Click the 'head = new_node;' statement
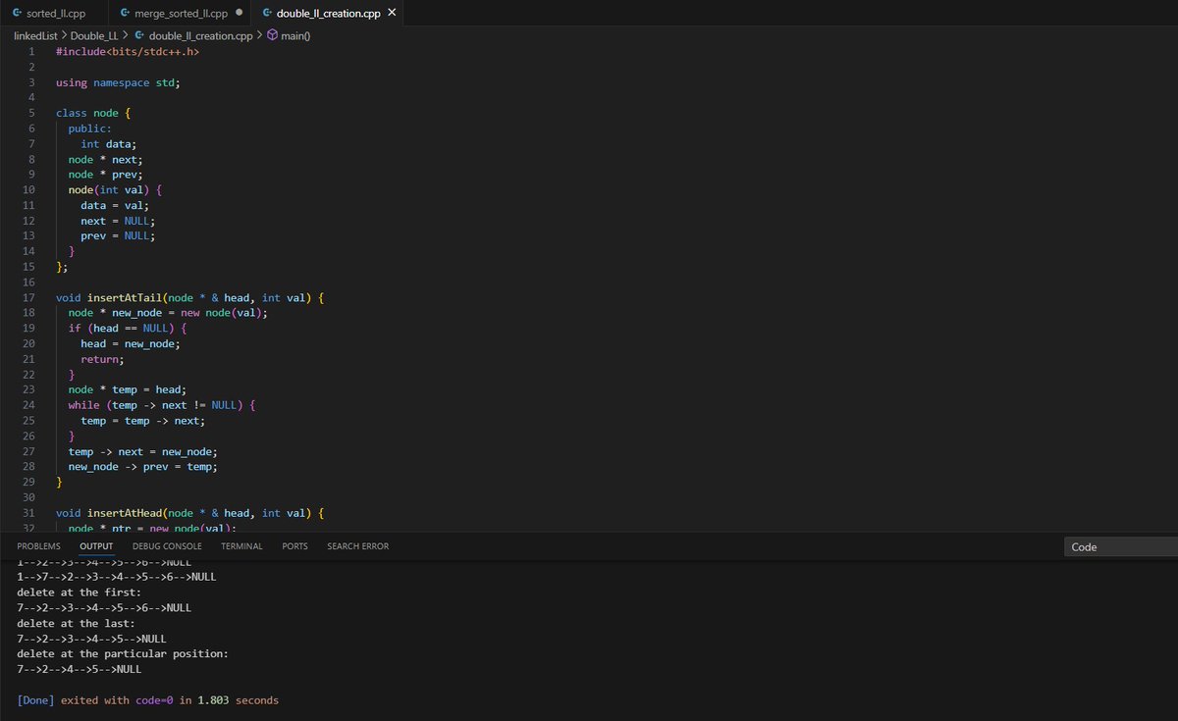The image size is (1178, 721). point(131,343)
